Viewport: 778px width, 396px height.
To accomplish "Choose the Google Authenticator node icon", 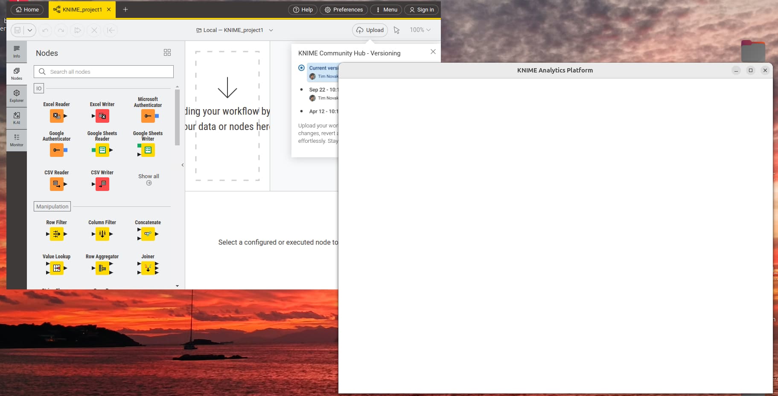I will pos(57,150).
